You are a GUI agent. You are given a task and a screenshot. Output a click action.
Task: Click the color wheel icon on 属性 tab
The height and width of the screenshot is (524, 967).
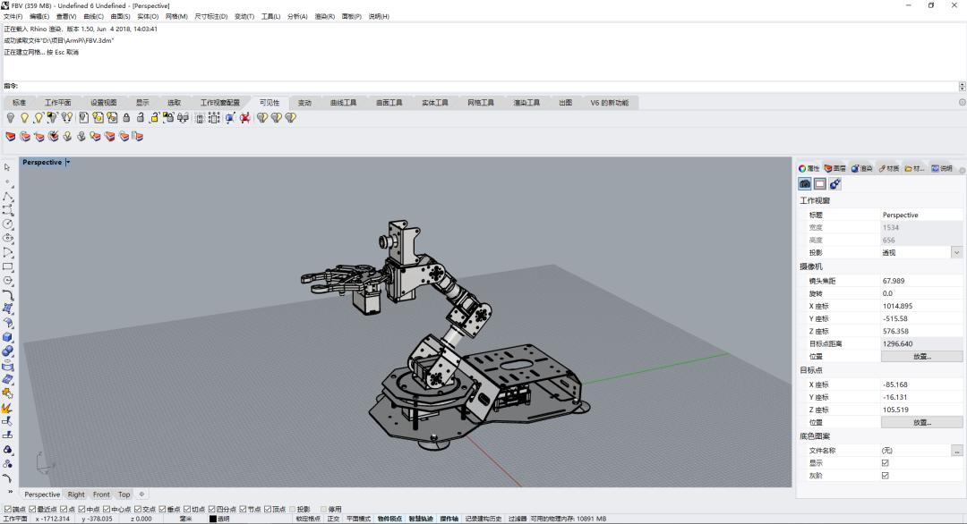(802, 168)
